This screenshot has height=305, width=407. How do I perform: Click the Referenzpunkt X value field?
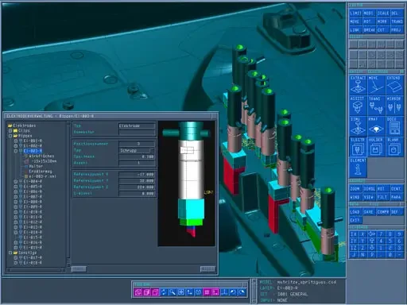(137, 175)
